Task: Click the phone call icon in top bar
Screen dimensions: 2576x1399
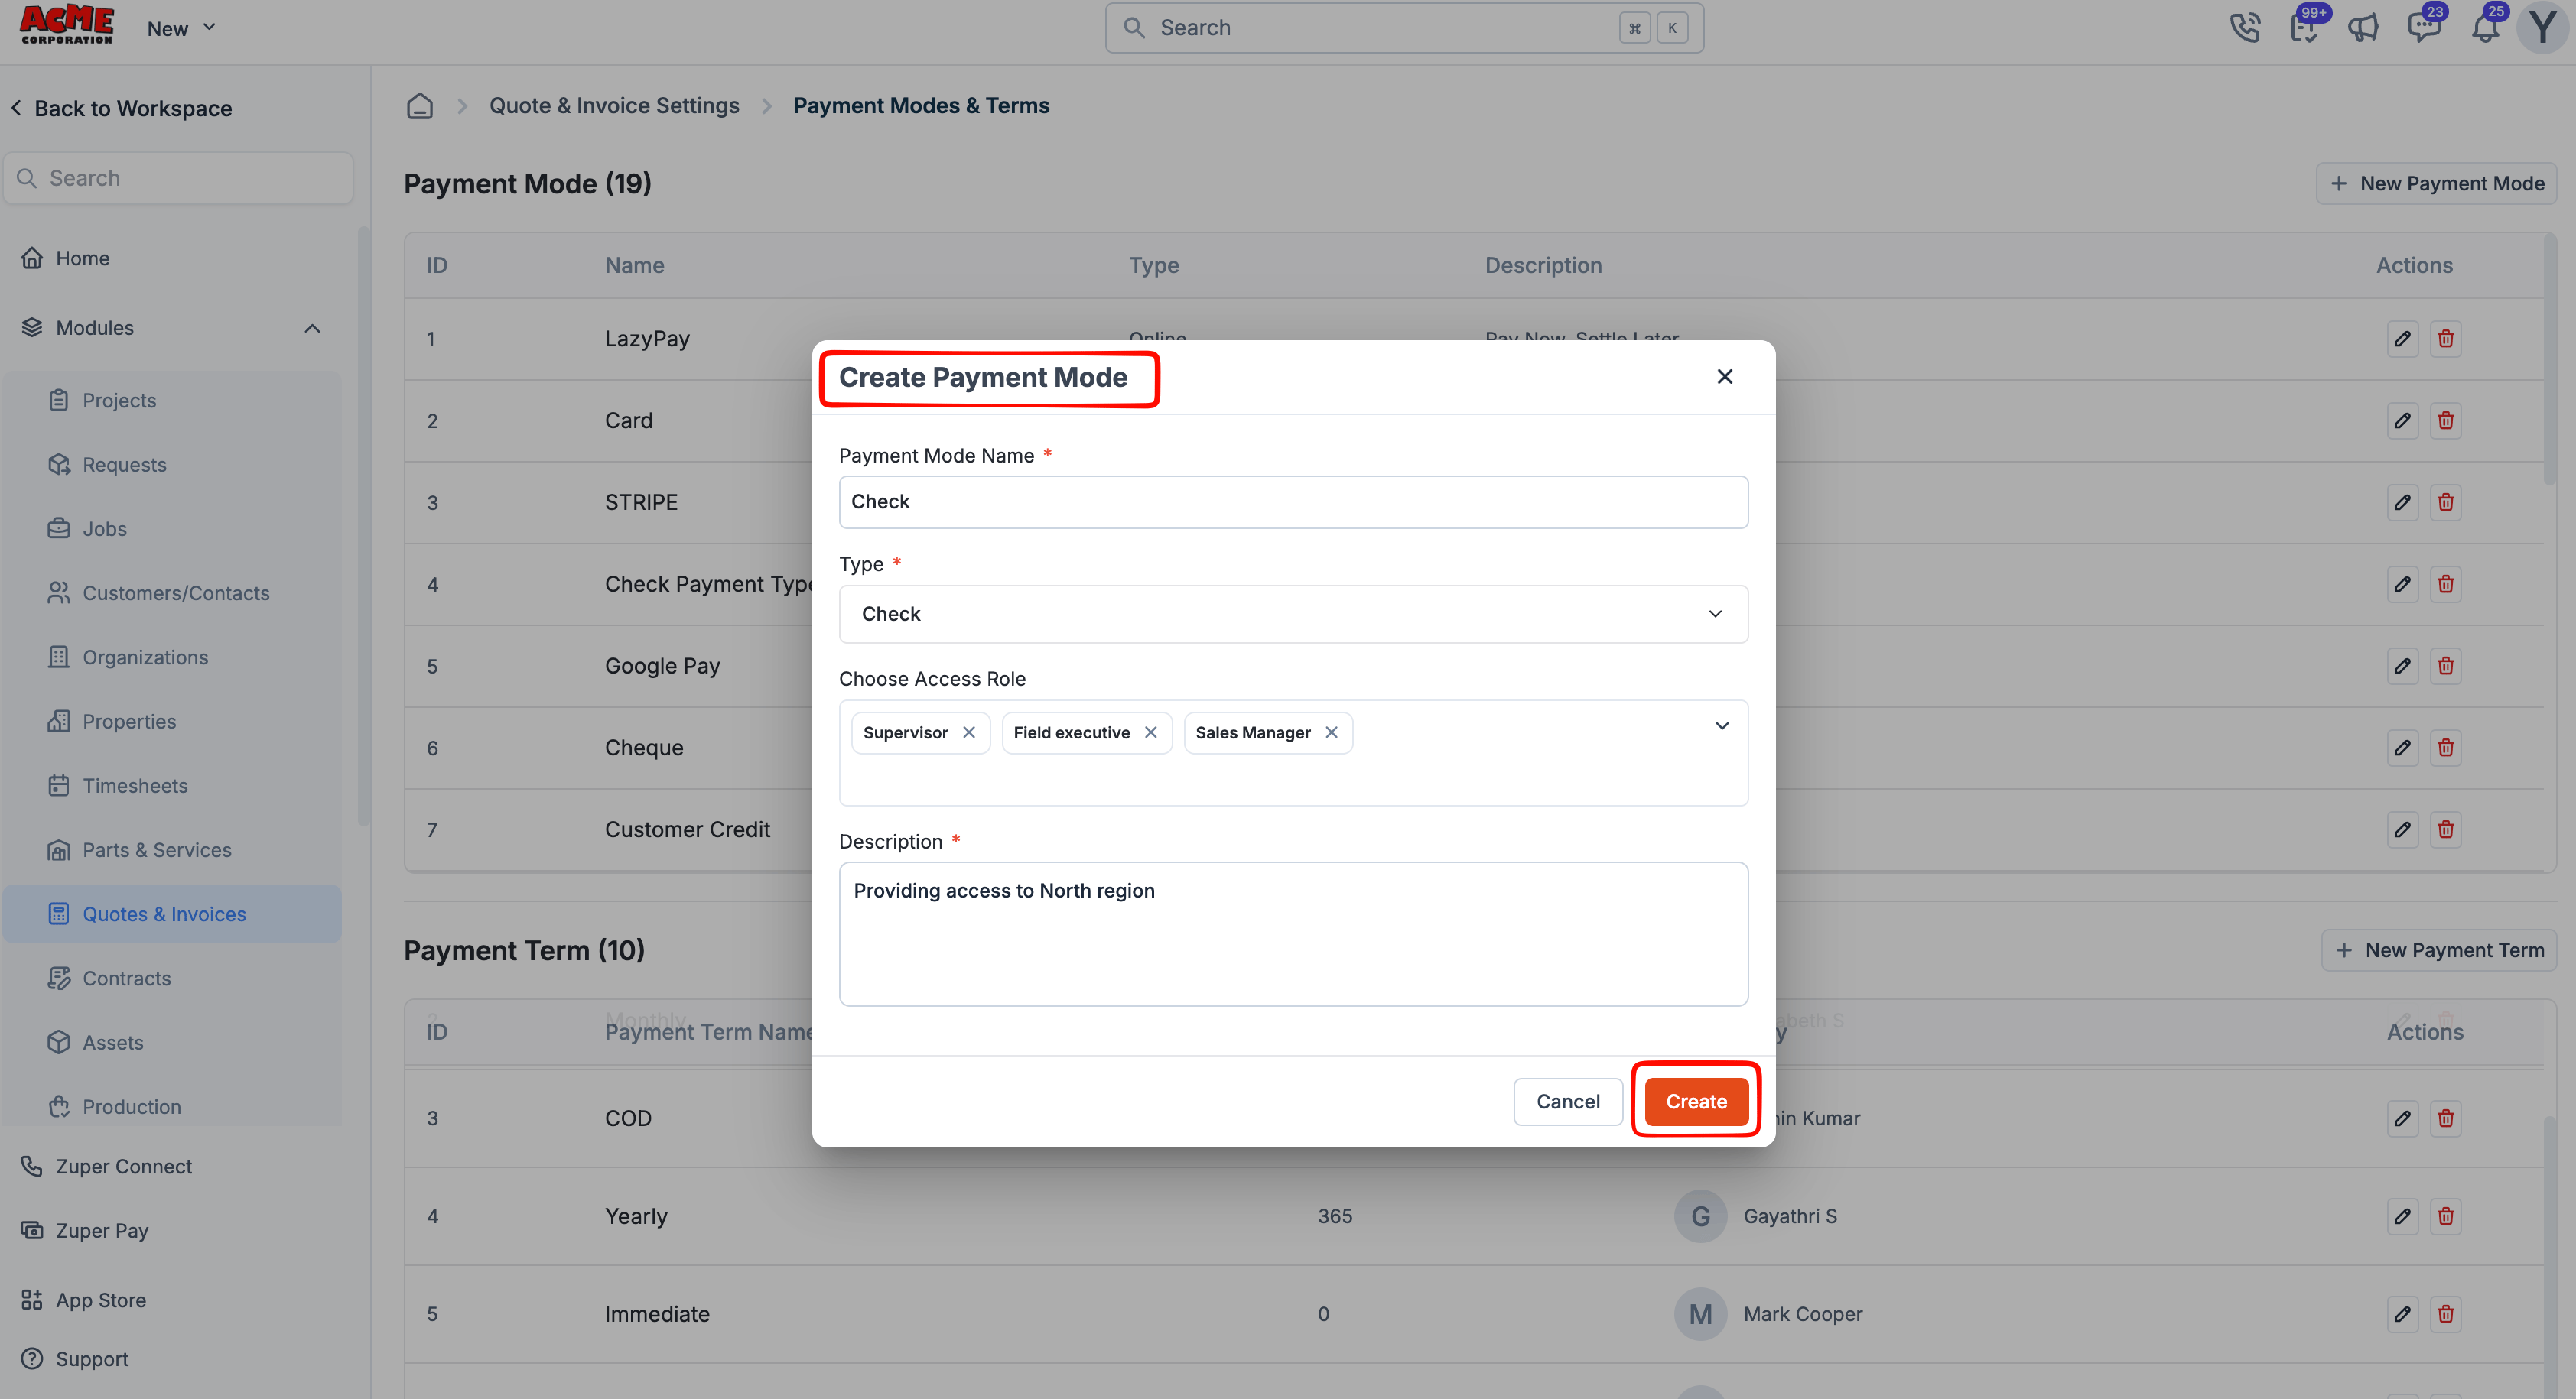Action: 2244,28
